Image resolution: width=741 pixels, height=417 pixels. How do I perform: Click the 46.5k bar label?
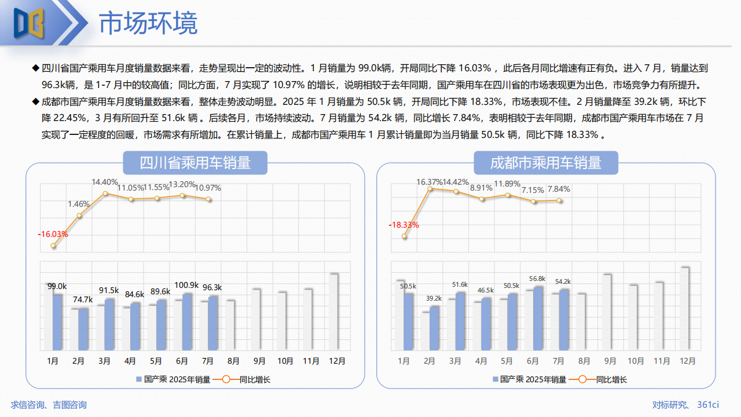[486, 290]
